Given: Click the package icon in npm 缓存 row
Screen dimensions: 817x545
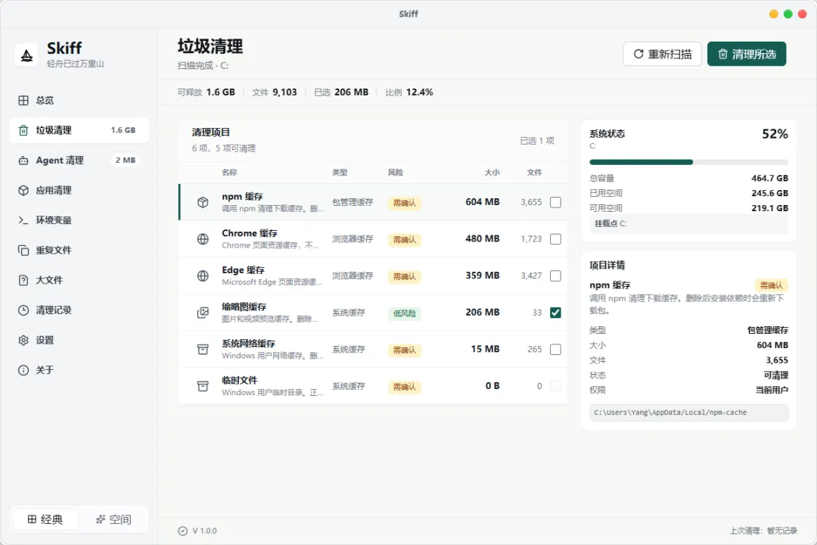Looking at the screenshot, I should [203, 202].
